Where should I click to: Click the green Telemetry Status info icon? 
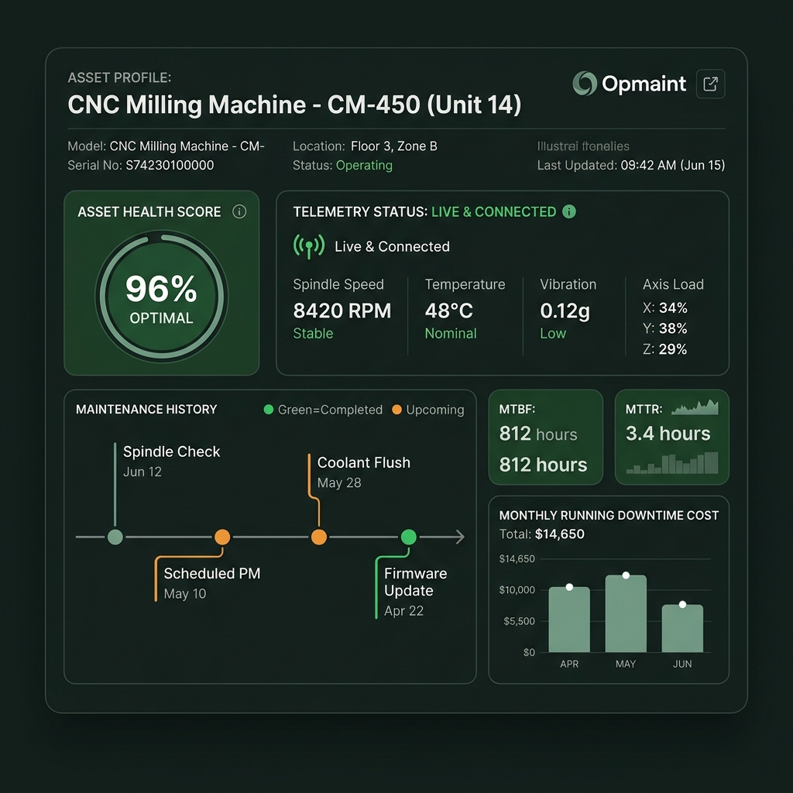pos(569,211)
